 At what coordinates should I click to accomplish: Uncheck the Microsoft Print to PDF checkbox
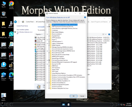point(49,53)
